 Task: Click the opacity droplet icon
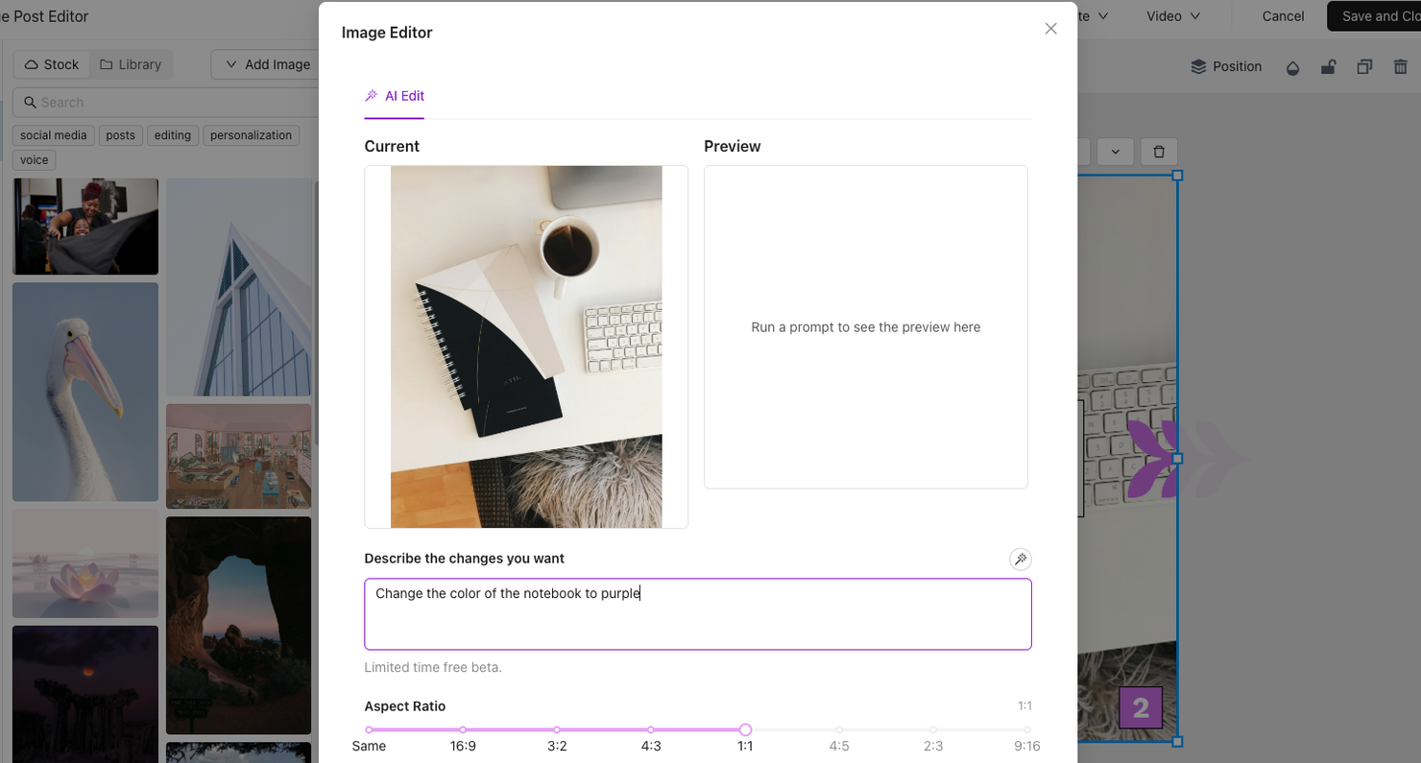pos(1292,67)
